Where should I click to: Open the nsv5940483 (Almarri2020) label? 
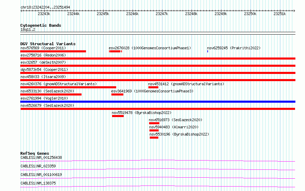pyautogui.click(x=174, y=127)
